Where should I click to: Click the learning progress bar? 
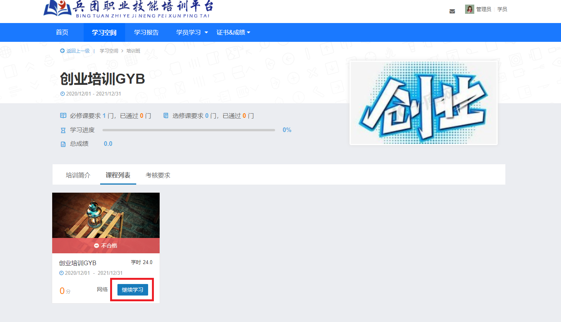coord(188,130)
